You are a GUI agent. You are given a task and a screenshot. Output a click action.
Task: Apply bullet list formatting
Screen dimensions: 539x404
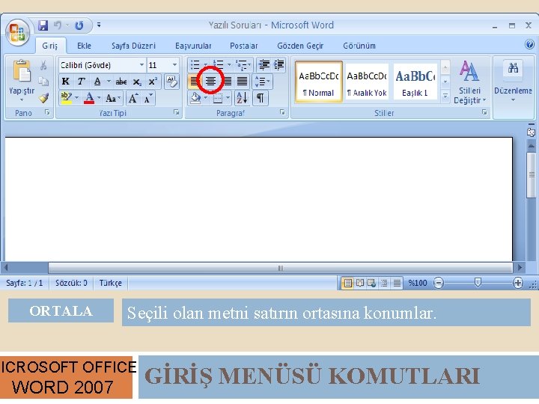point(195,64)
